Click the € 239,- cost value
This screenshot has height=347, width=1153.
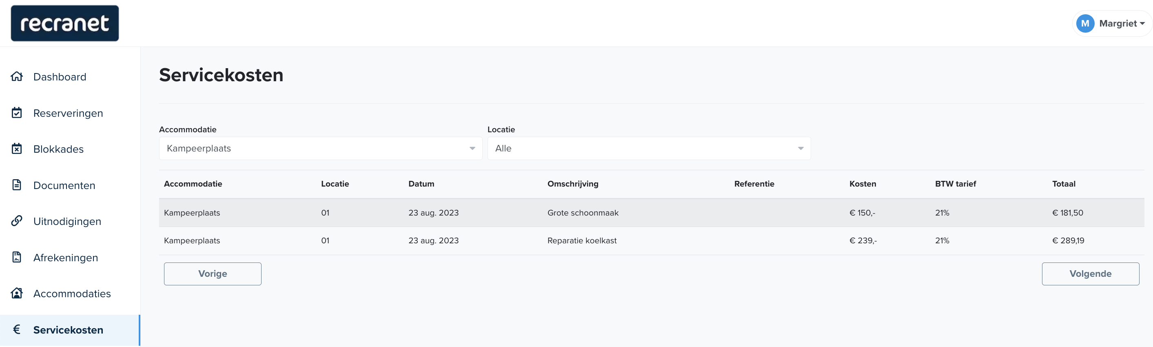tap(863, 240)
